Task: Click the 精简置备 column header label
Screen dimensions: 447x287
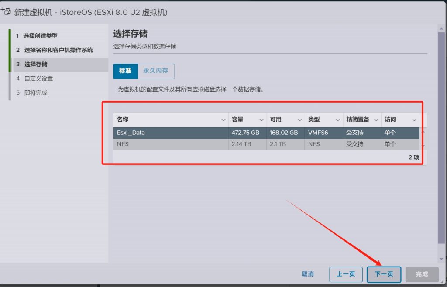Action: click(x=358, y=120)
